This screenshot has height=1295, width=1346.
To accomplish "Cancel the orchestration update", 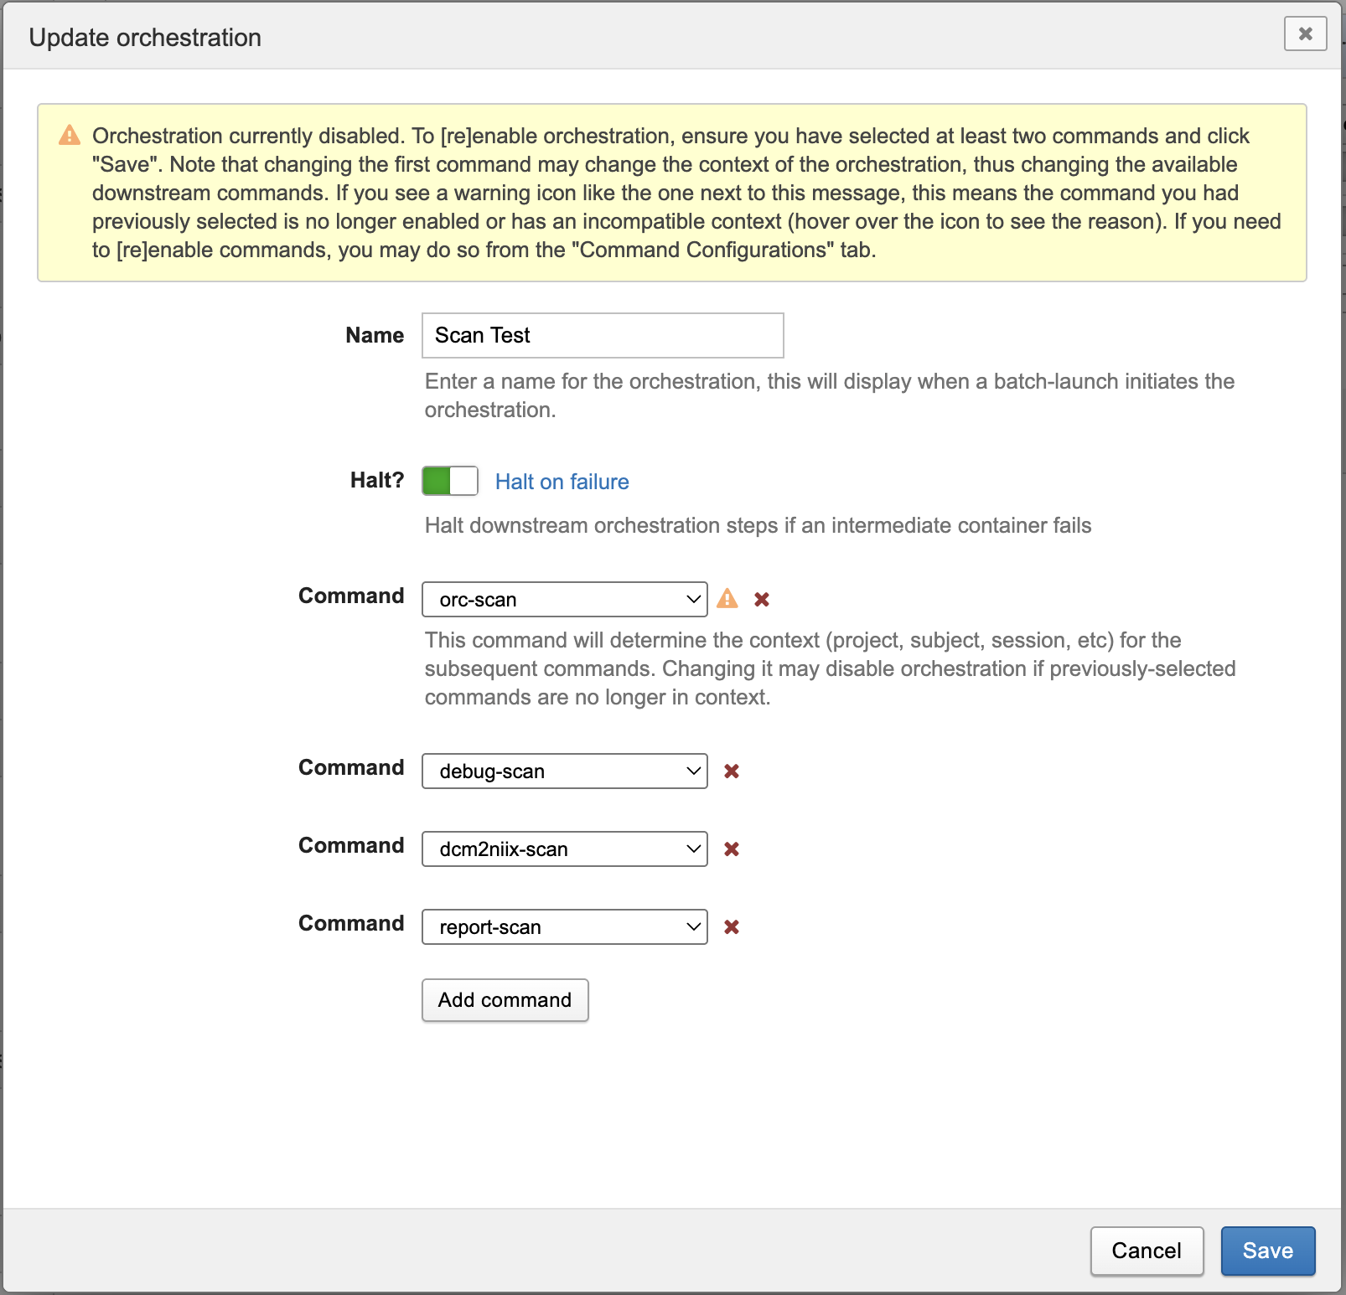I will pos(1146,1251).
